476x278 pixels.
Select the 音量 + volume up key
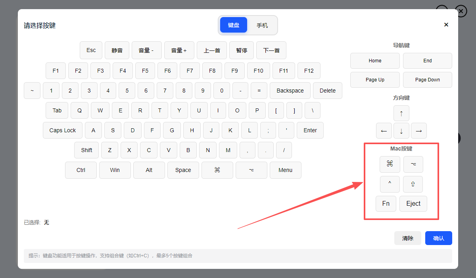click(x=179, y=50)
